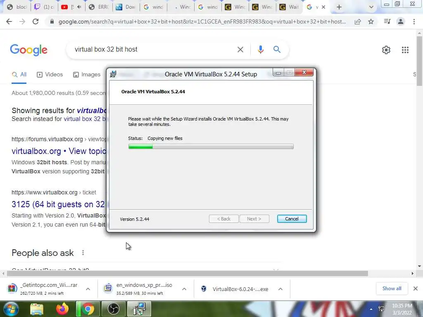Screen dimensions: 423x317
Task: Expand options for Getintopc rar download
Action: (x=88, y=289)
